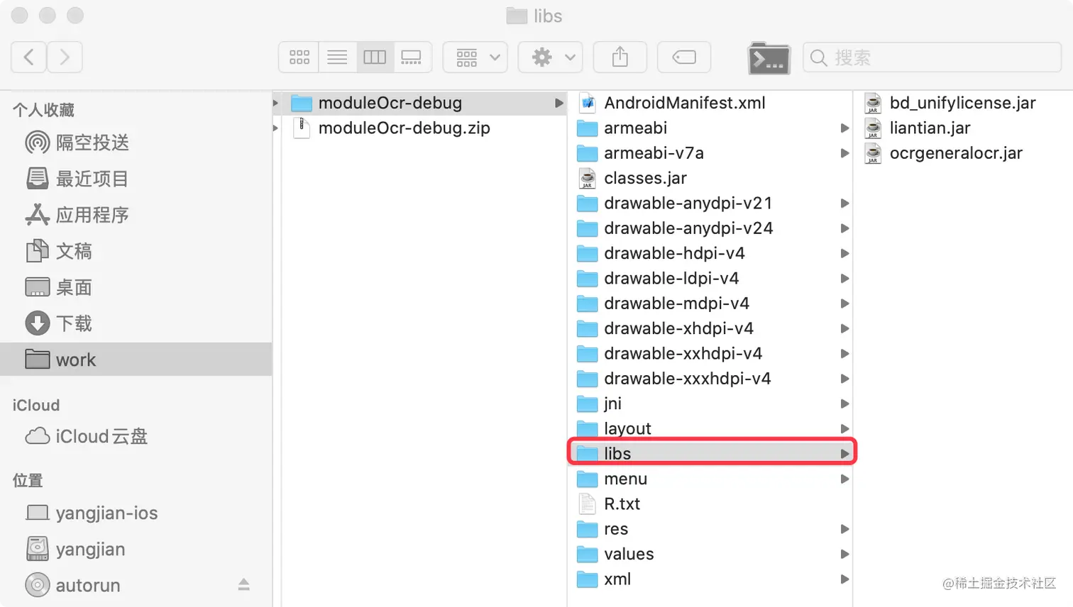Select the libs folder
The image size is (1073, 607).
click(x=710, y=453)
